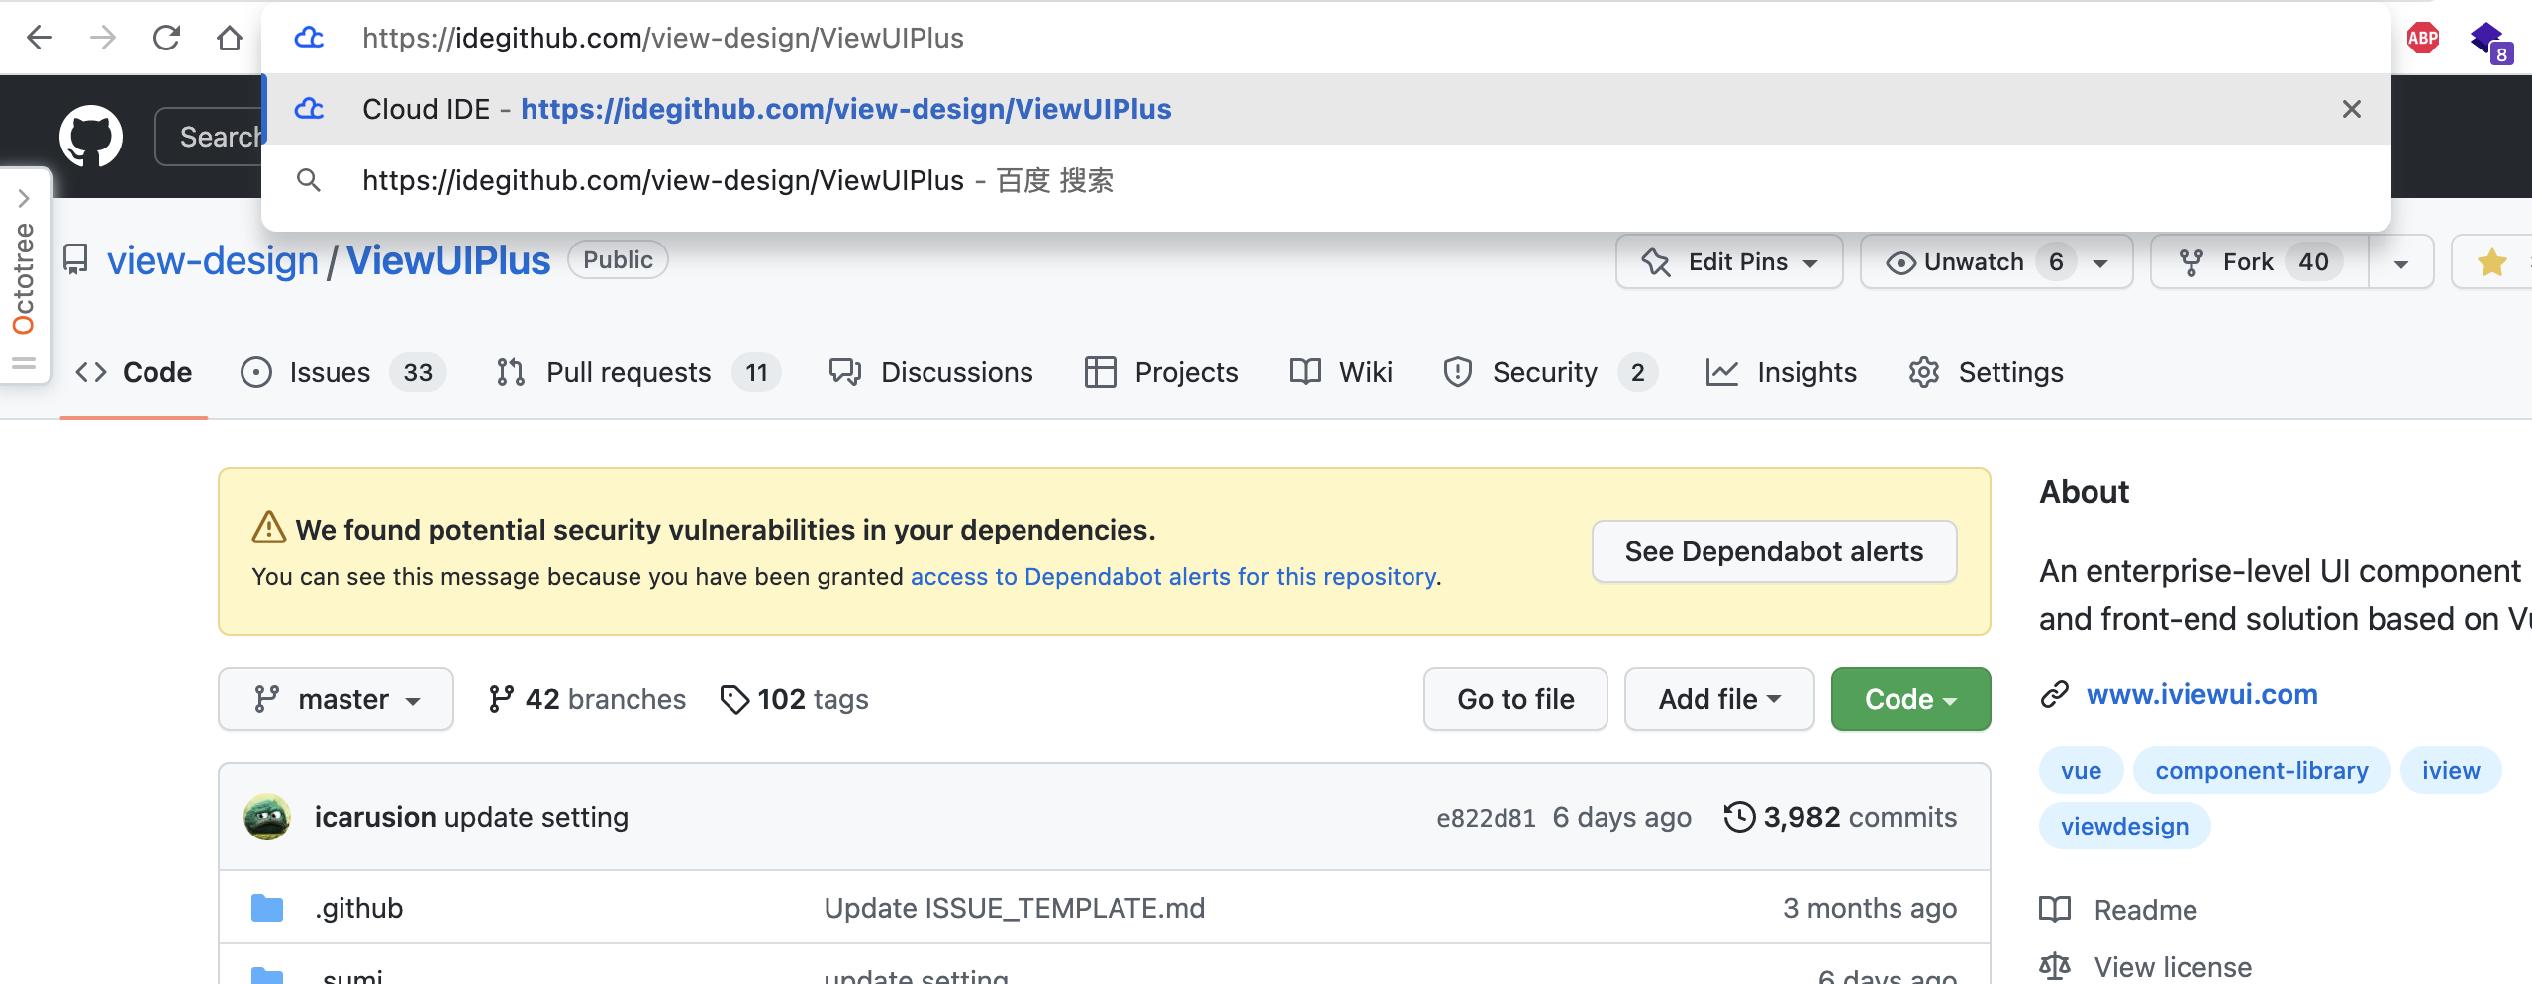The image size is (2532, 984).
Task: Follow the access to Dependabot alerts link
Action: (1174, 577)
